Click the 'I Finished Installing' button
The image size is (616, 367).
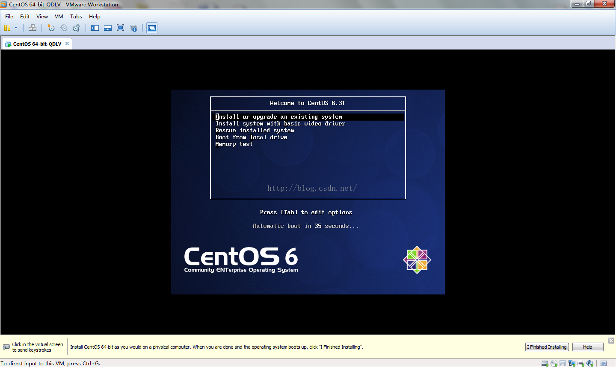point(547,347)
